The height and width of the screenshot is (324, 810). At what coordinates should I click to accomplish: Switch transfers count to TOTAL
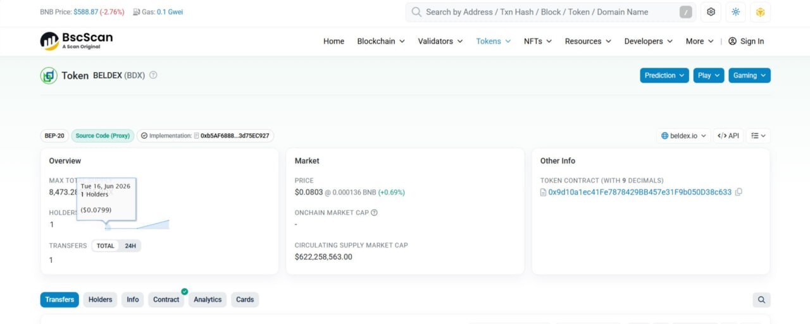(x=106, y=246)
